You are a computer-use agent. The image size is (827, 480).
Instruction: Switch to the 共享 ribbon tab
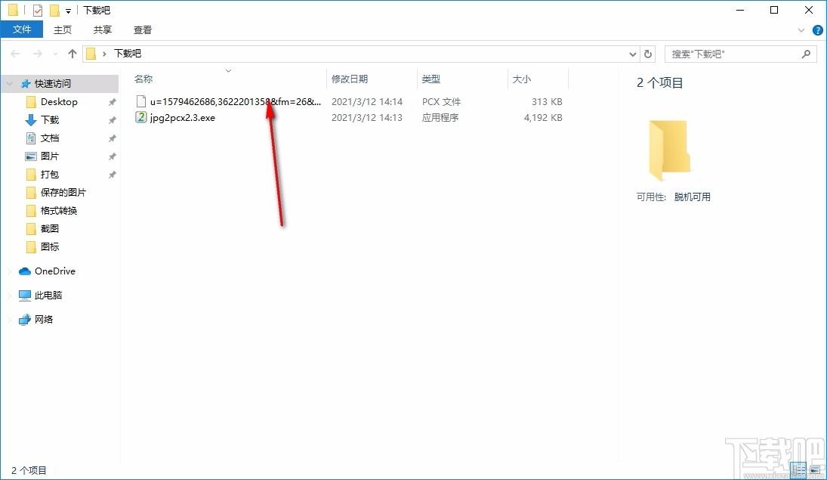[x=102, y=29]
